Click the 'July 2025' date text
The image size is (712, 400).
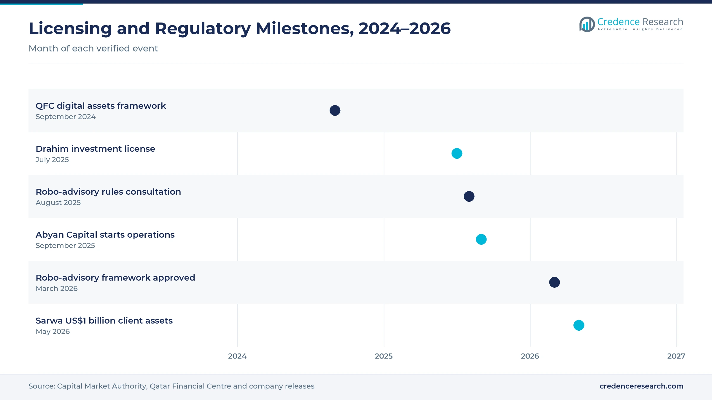point(52,160)
